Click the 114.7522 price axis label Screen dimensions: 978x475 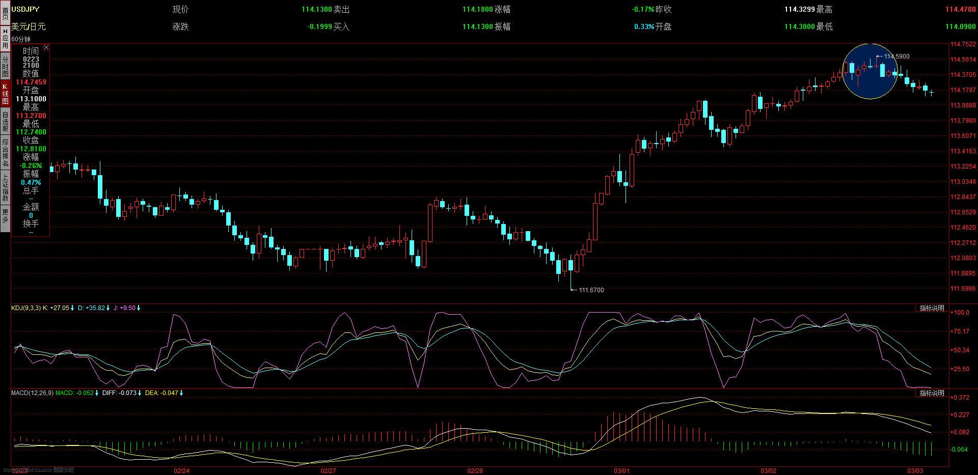[963, 44]
